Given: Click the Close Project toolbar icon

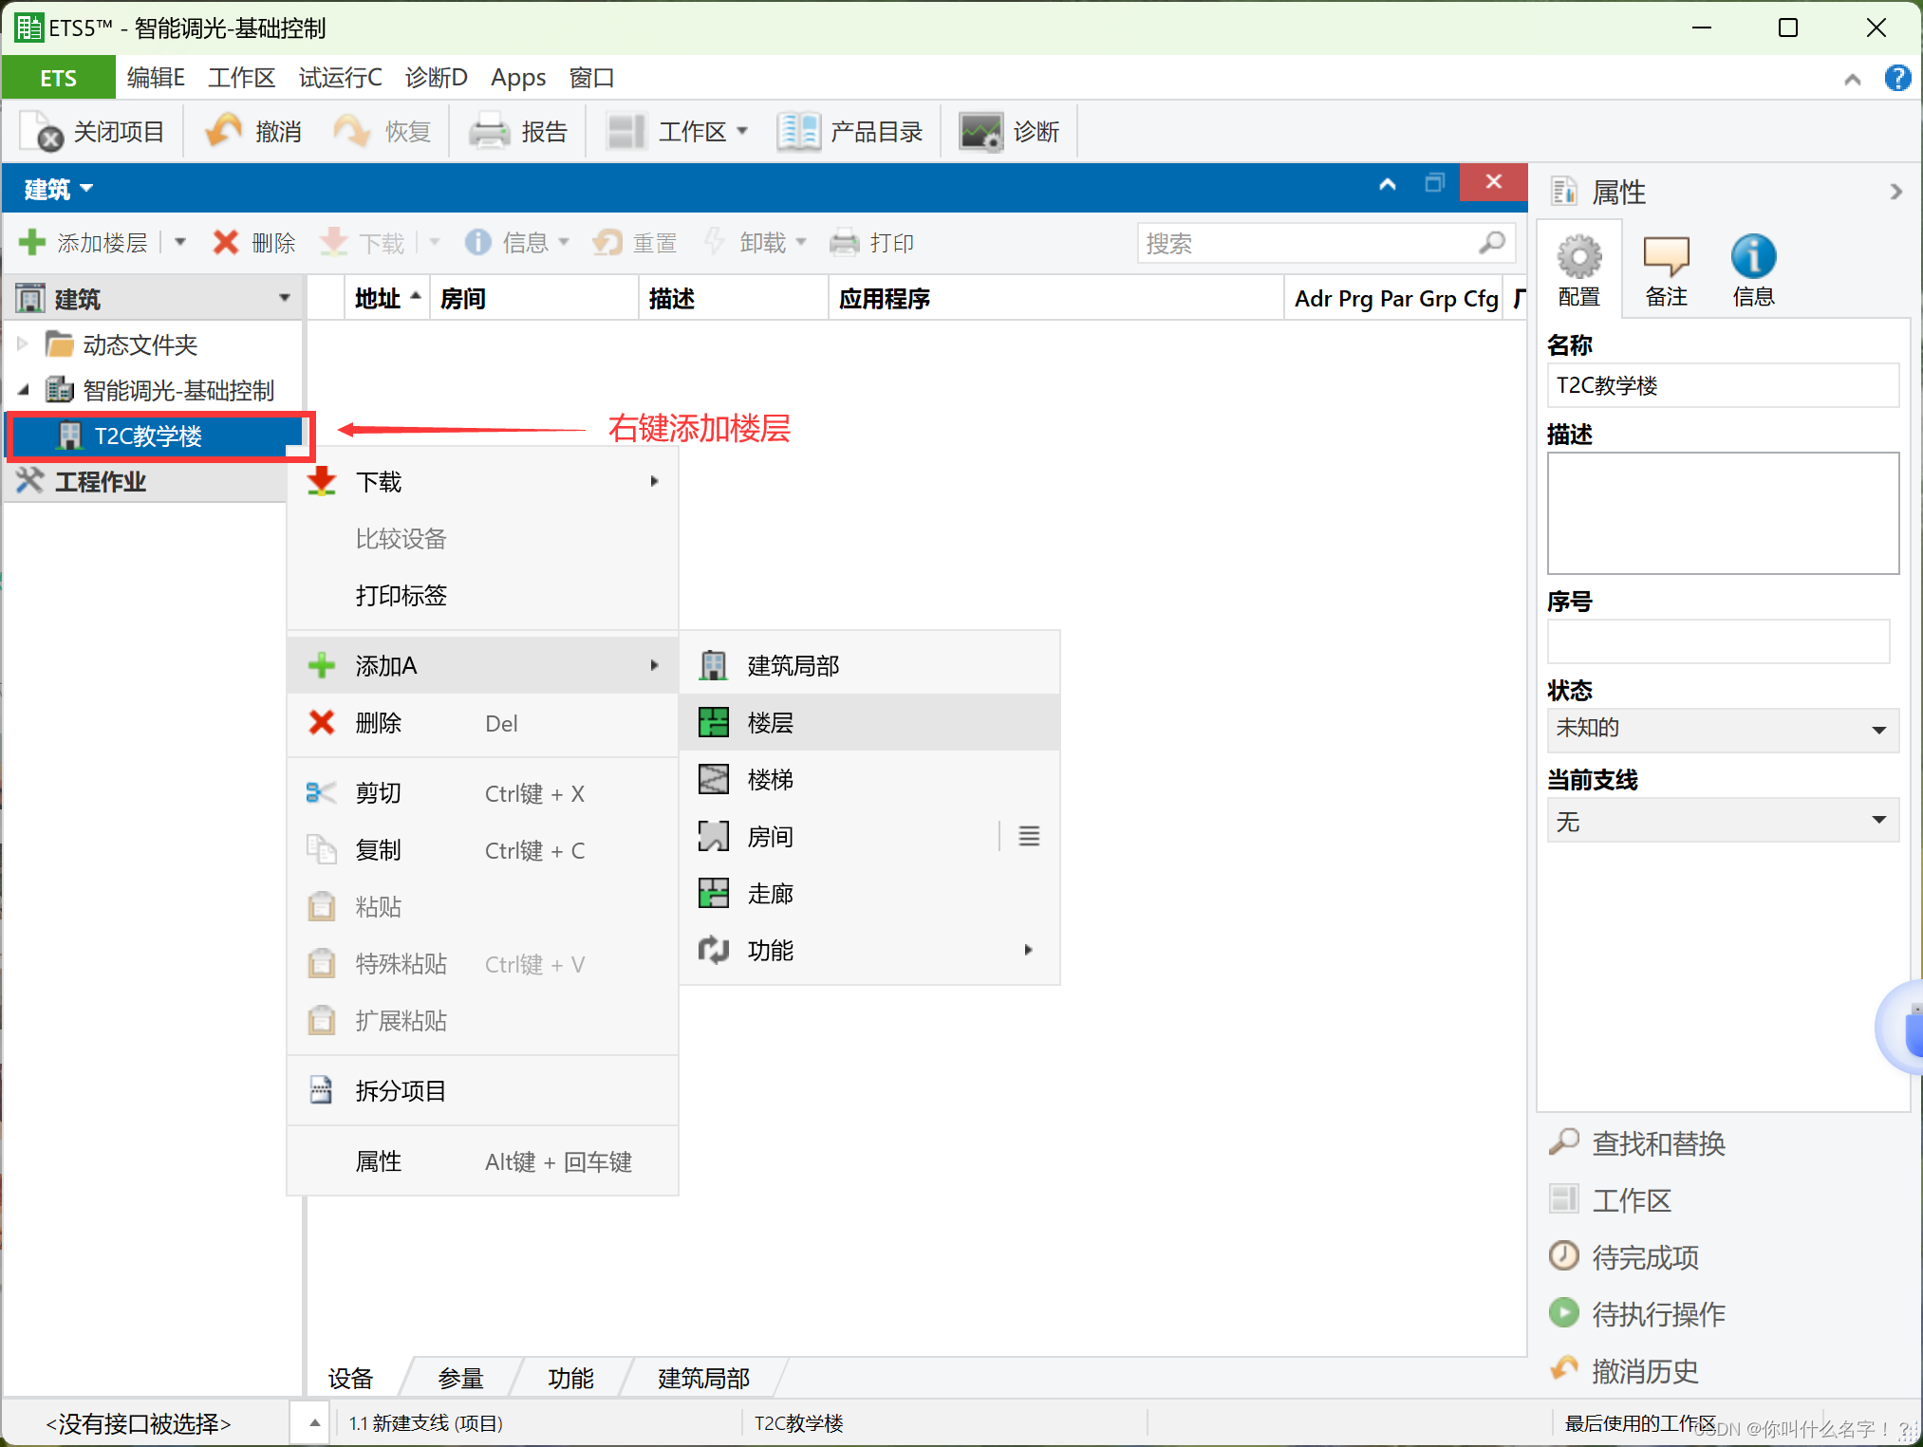Looking at the screenshot, I should click(42, 132).
